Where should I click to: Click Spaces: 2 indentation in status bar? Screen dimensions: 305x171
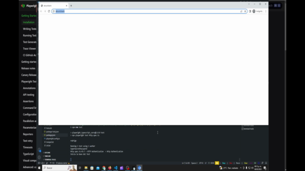(x=194, y=163)
